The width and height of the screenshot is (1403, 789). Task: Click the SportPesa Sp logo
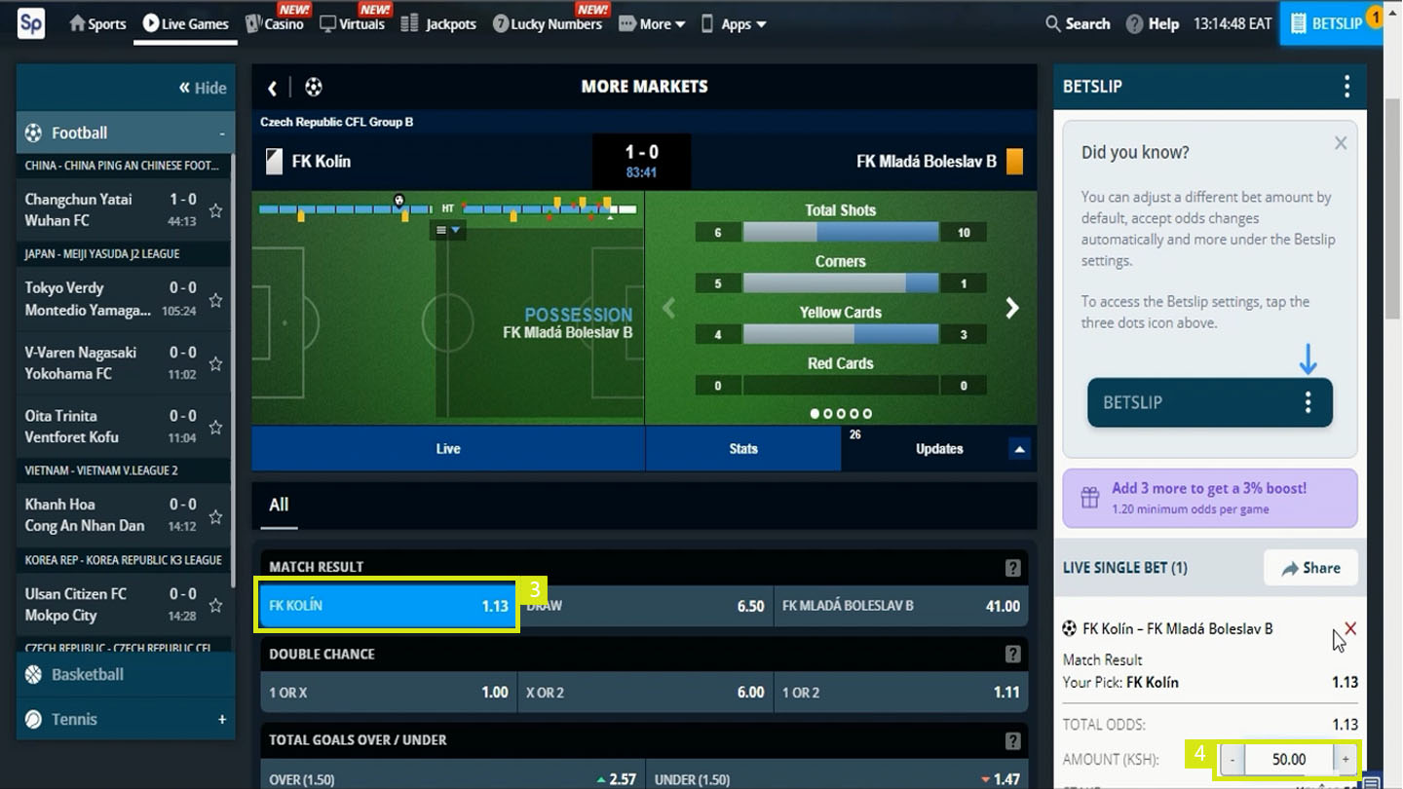[x=31, y=23]
